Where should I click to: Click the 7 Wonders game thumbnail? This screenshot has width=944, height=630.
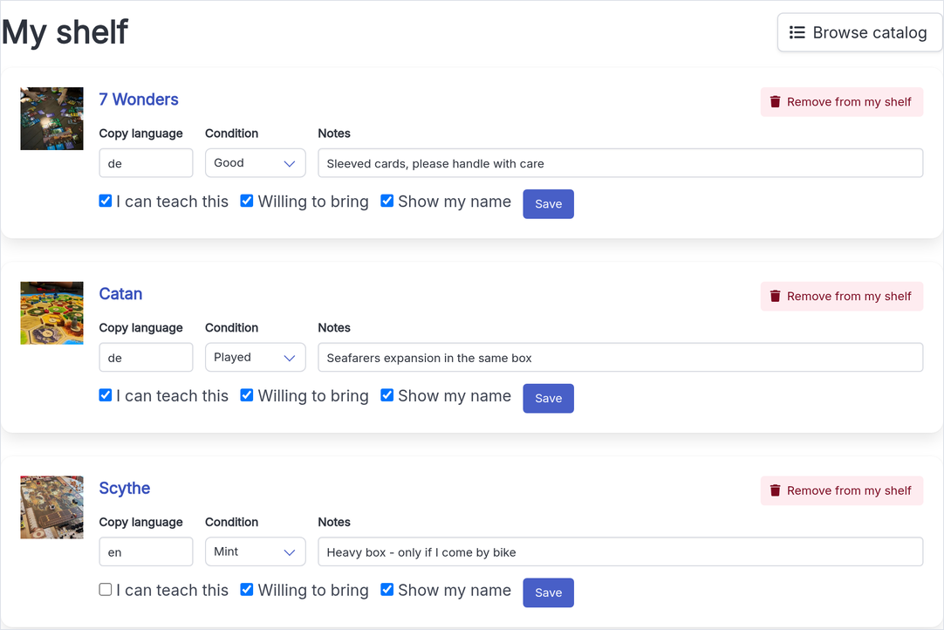coord(51,119)
